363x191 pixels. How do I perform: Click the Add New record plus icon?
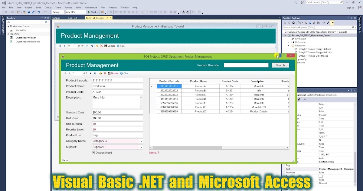pyautogui.click(x=101, y=73)
